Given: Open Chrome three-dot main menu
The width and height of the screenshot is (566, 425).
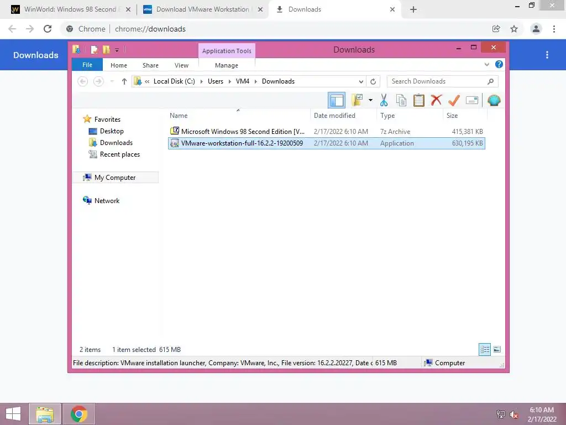Looking at the screenshot, I should click(554, 29).
